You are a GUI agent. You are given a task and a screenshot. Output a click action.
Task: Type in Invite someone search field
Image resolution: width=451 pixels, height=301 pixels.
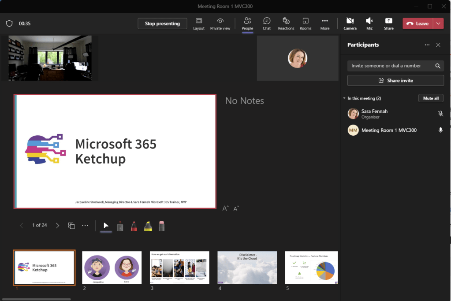[x=390, y=66]
